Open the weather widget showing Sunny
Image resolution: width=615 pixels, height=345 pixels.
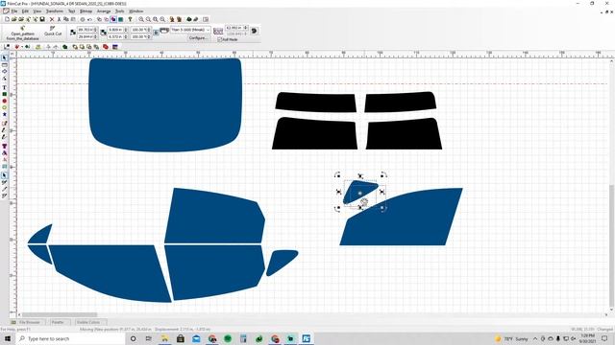coord(511,338)
